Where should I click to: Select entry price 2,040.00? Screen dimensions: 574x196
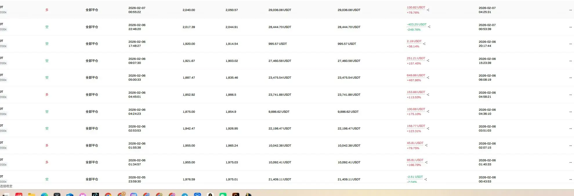(x=189, y=10)
